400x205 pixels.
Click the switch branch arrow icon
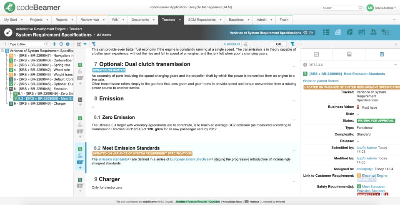(311, 33)
